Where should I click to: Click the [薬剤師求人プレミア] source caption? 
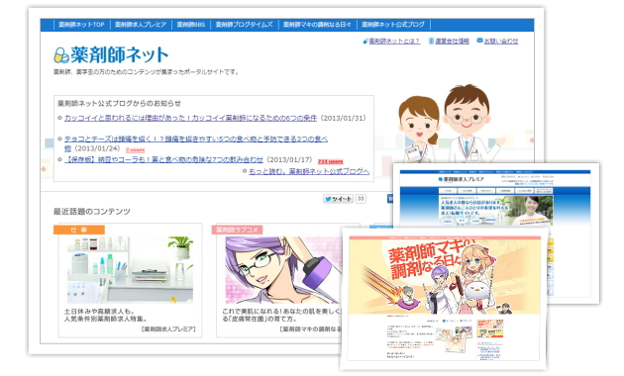[x=168, y=329]
